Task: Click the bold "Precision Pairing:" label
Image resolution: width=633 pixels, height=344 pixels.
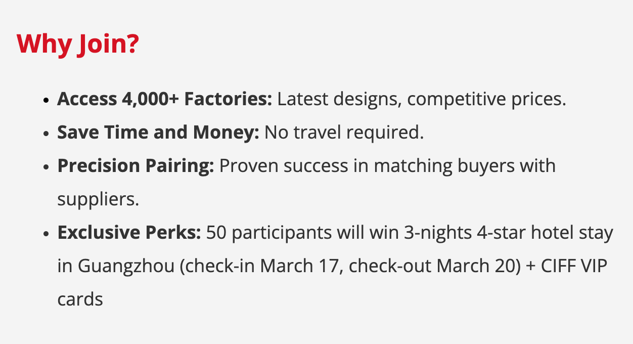Action: pyautogui.click(x=135, y=166)
